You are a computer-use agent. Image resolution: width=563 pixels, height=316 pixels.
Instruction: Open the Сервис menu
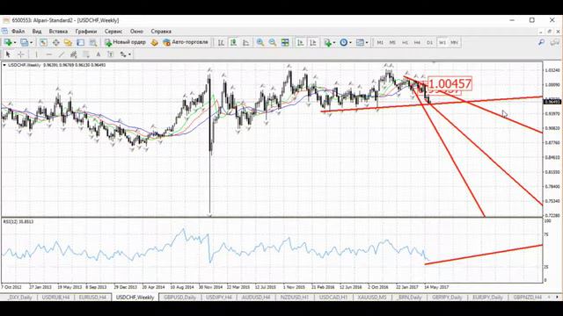[113, 32]
